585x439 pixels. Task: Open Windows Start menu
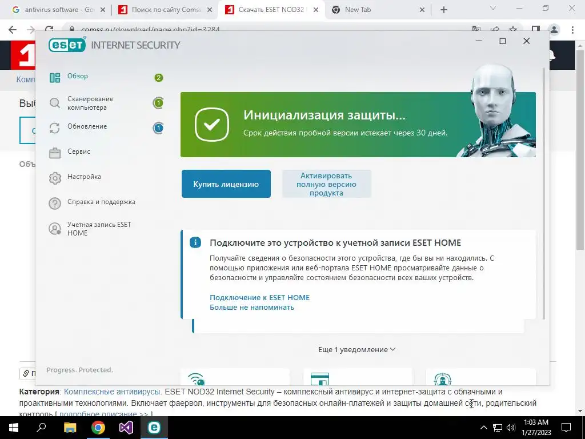pos(14,428)
